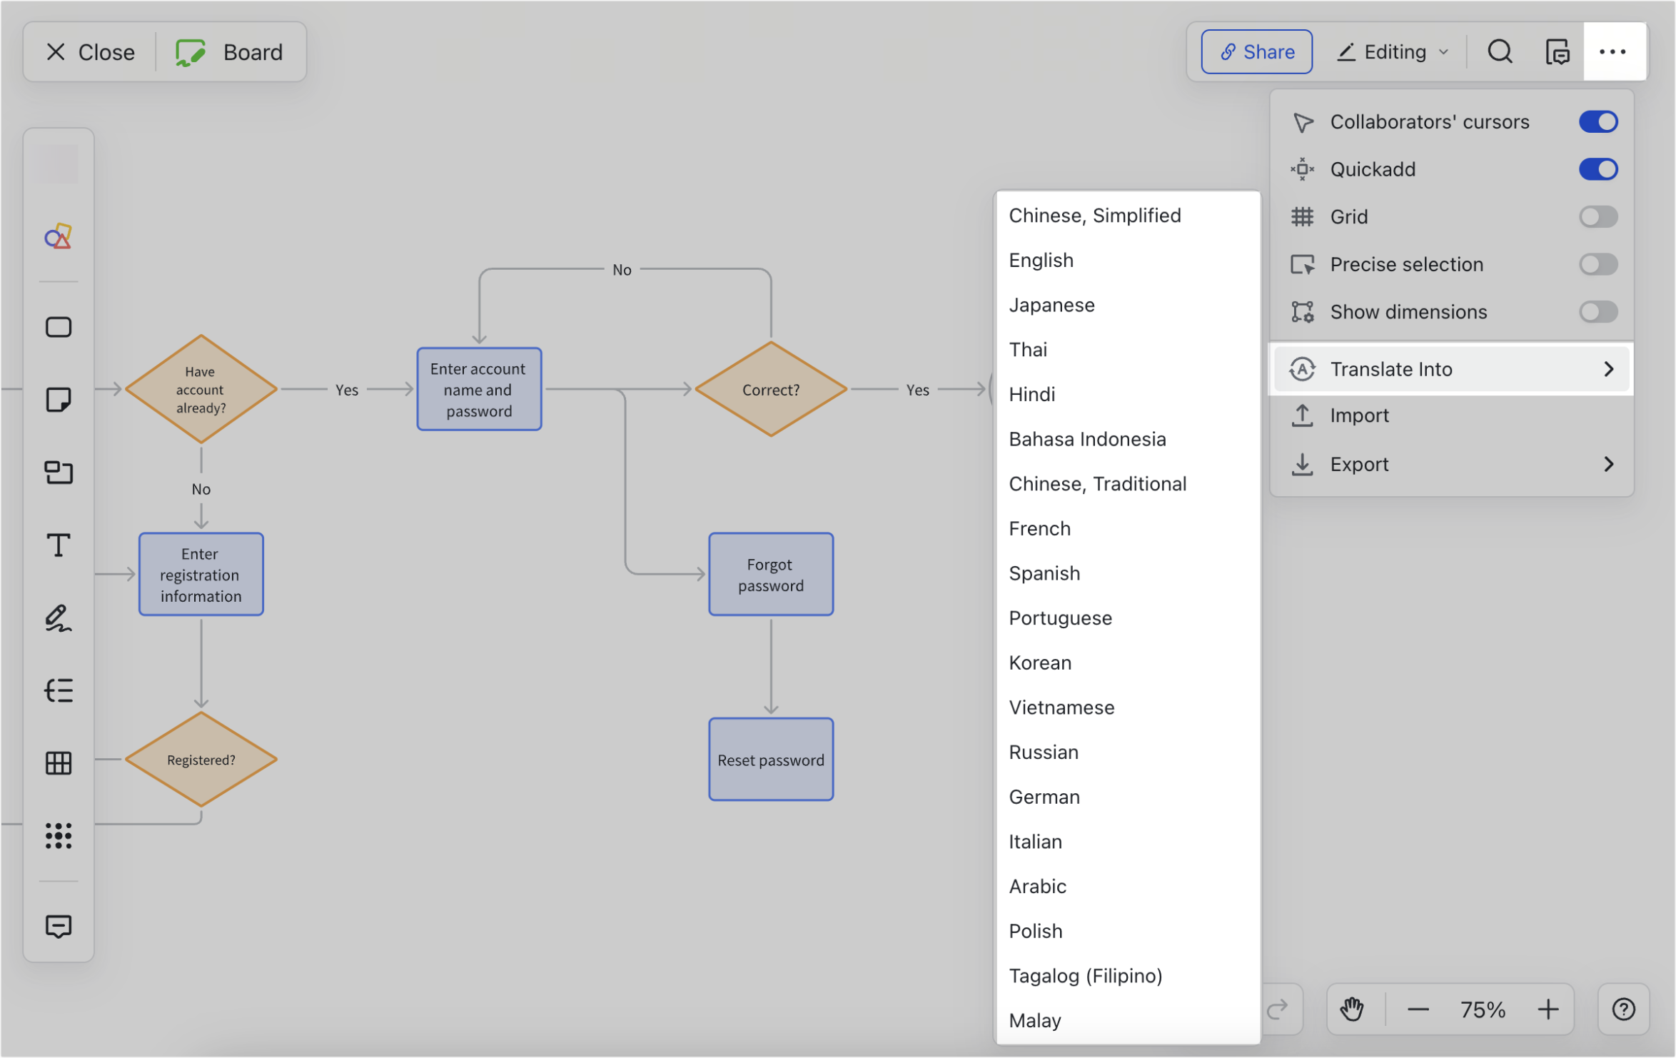Choose Import from the menu
The width and height of the screenshot is (1676, 1058).
click(x=1358, y=415)
